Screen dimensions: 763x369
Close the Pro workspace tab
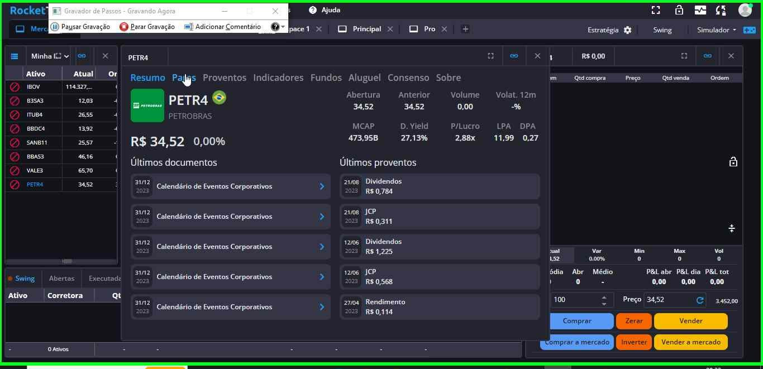point(445,29)
